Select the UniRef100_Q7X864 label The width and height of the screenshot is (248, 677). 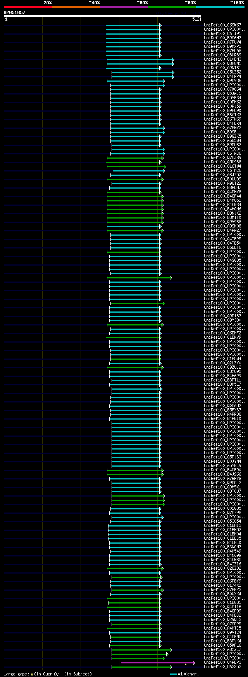[x=222, y=89]
